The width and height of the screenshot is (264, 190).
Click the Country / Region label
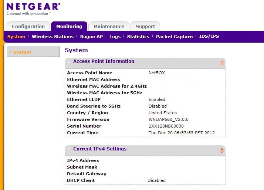(87, 113)
